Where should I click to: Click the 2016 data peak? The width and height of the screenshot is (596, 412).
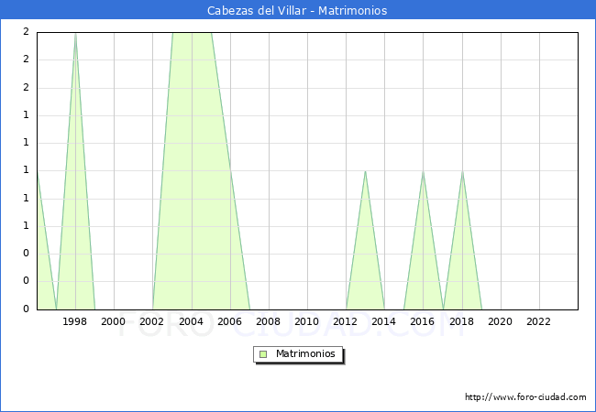[x=423, y=171]
